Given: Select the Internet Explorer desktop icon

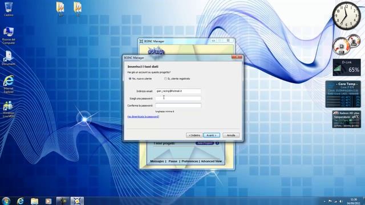Looking at the screenshot, I should 9,84.
